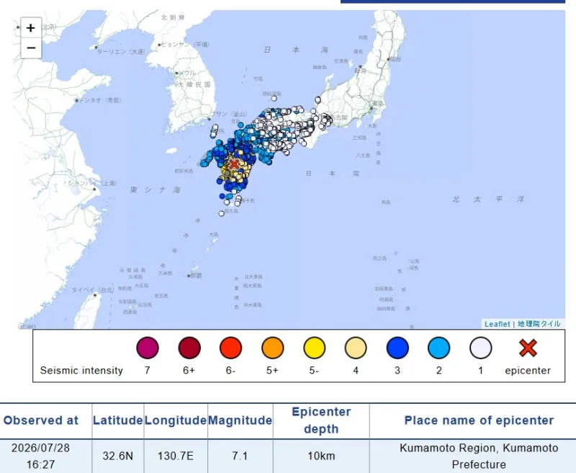
Task: Click the 東シナ海 sea label on map
Action: (155, 189)
